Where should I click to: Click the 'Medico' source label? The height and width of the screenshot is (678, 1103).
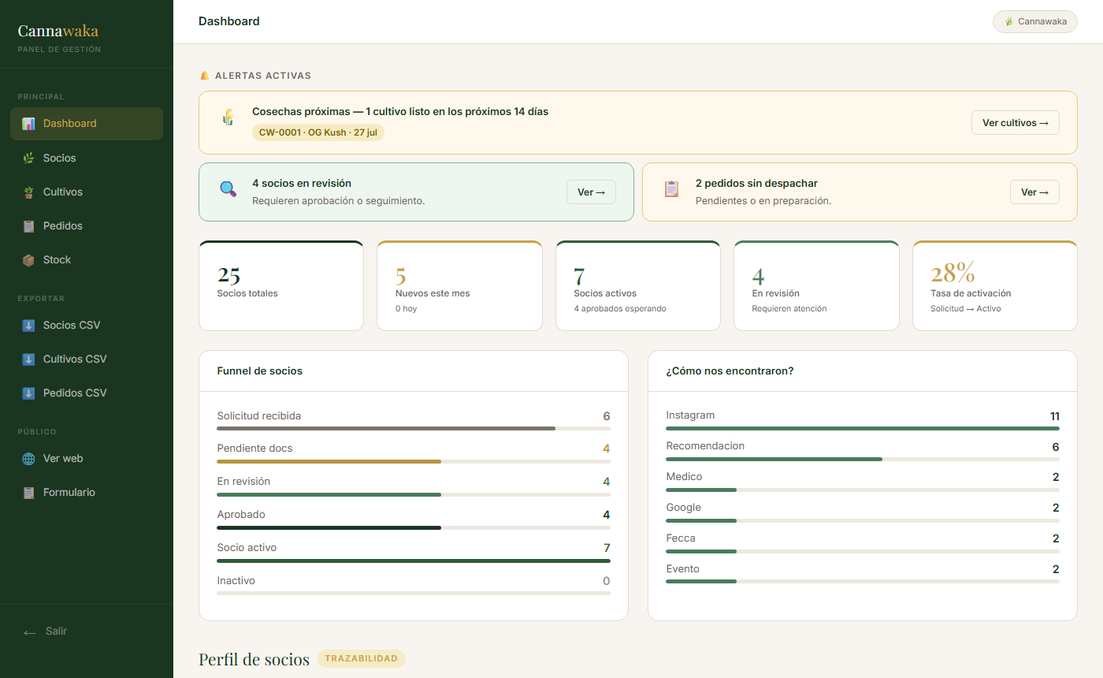coord(684,477)
